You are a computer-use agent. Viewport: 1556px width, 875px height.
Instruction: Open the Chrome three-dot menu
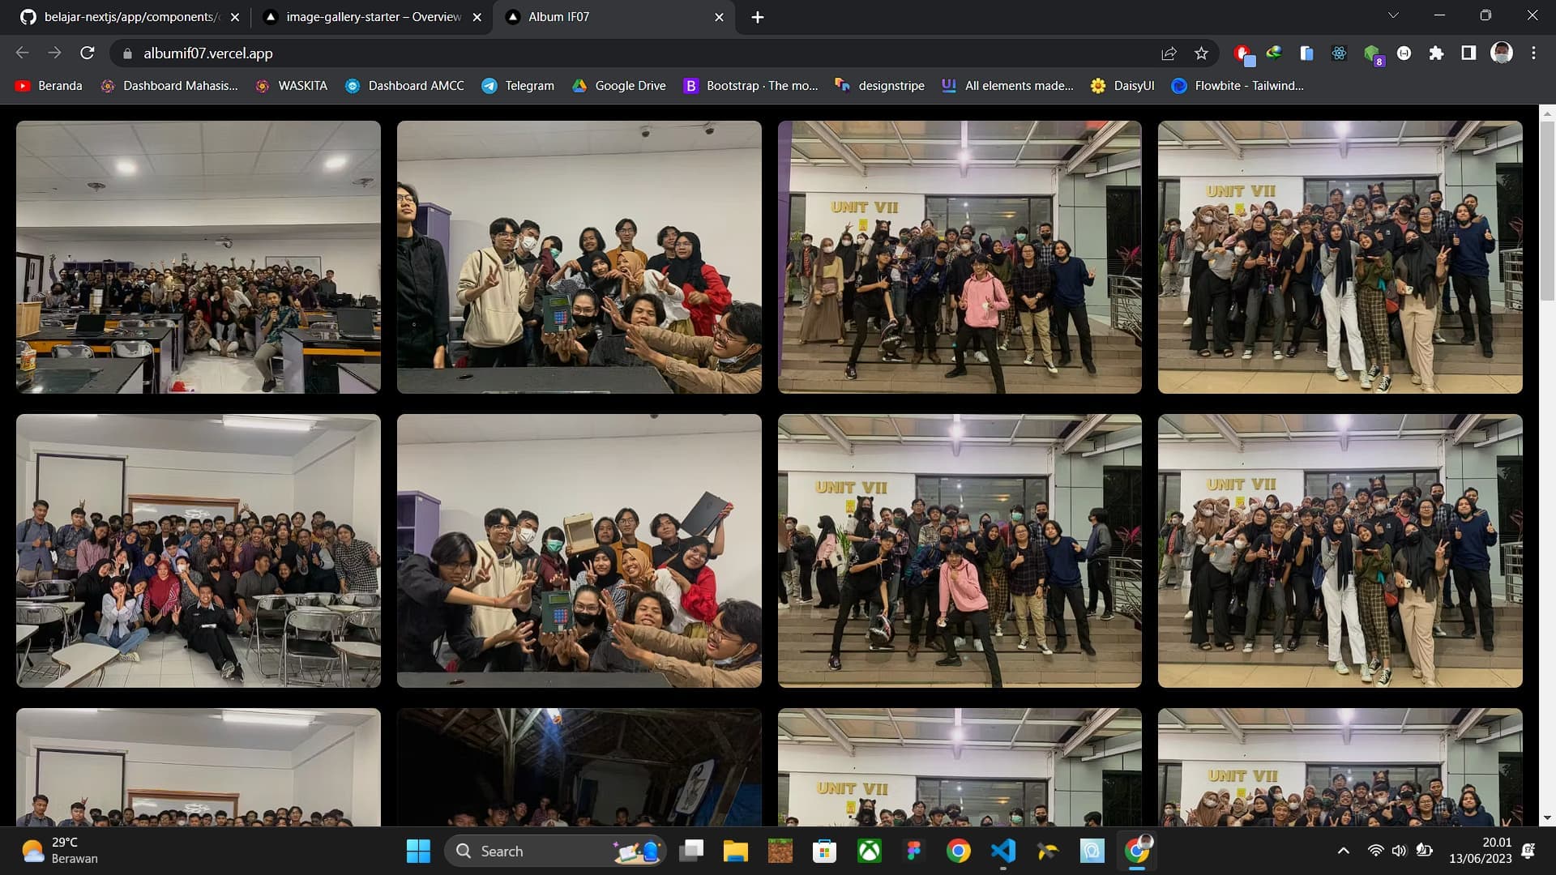tap(1533, 53)
